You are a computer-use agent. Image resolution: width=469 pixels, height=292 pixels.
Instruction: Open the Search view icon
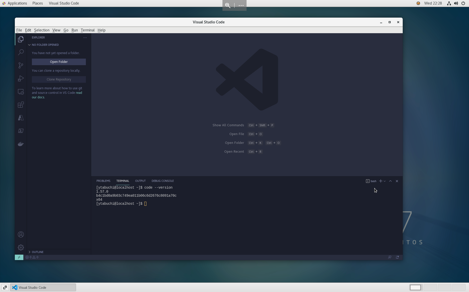[21, 52]
